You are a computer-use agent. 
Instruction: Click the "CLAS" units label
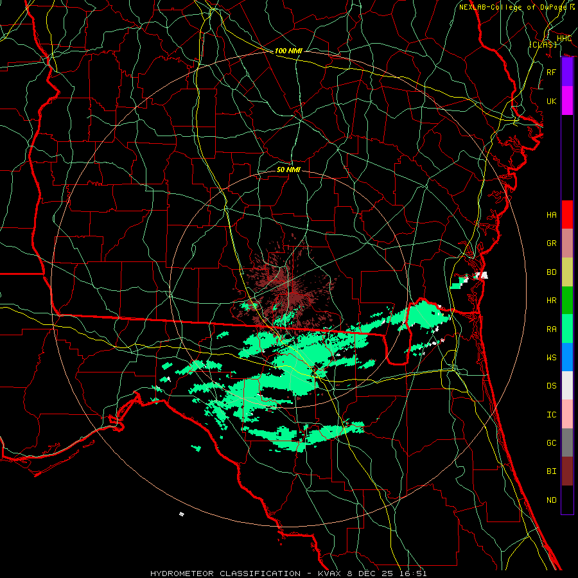[543, 44]
